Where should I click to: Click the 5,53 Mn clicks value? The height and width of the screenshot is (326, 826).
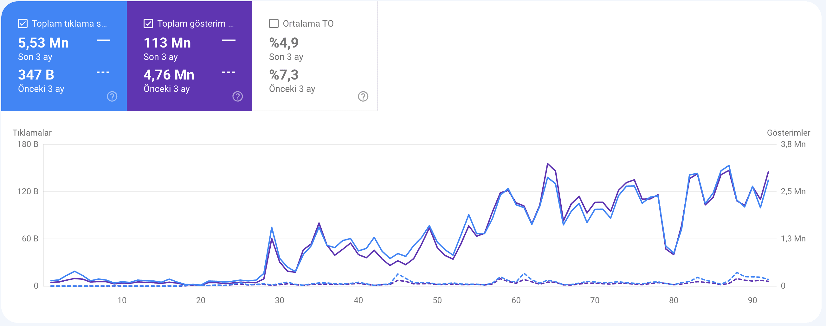point(43,42)
